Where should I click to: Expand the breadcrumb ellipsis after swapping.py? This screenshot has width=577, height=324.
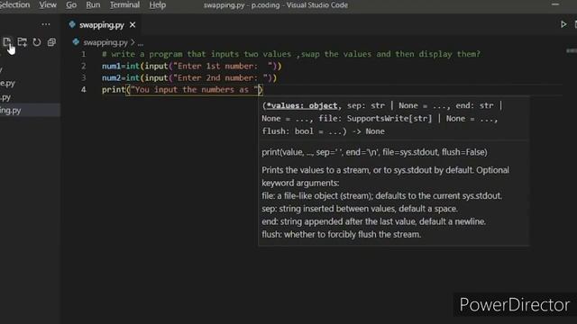click(141, 43)
